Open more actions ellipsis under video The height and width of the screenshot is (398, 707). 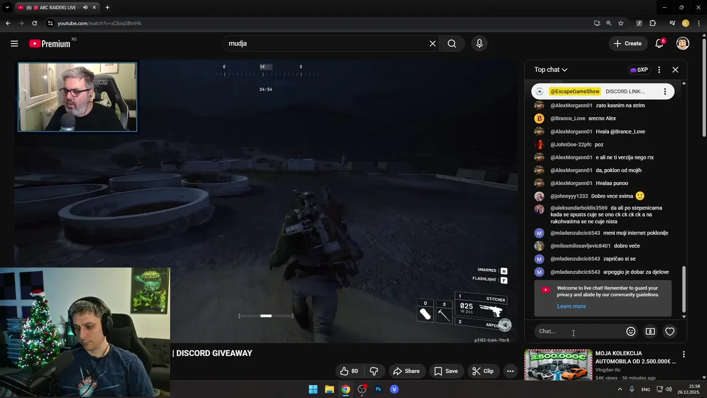(510, 371)
